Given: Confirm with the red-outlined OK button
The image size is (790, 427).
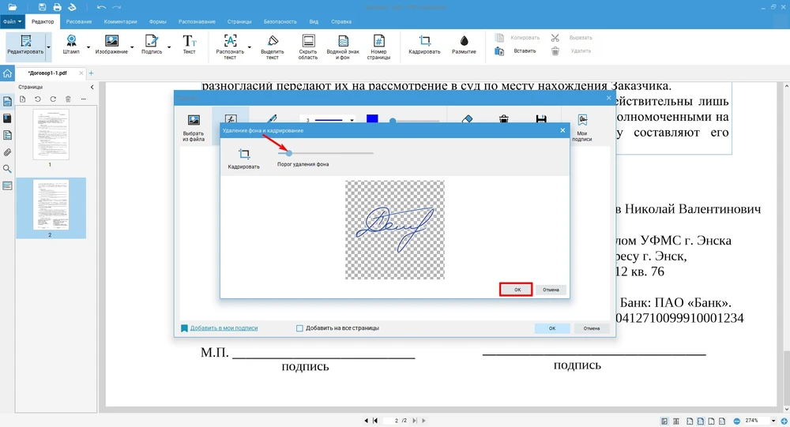Looking at the screenshot, I should (517, 290).
